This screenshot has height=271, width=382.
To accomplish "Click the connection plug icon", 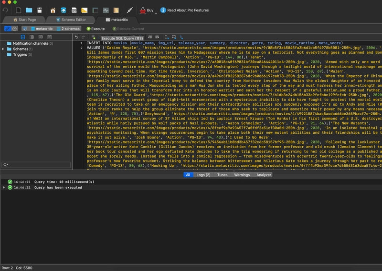I will 130,10.
